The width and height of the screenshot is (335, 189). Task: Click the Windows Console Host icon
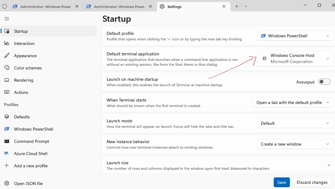[265, 58]
